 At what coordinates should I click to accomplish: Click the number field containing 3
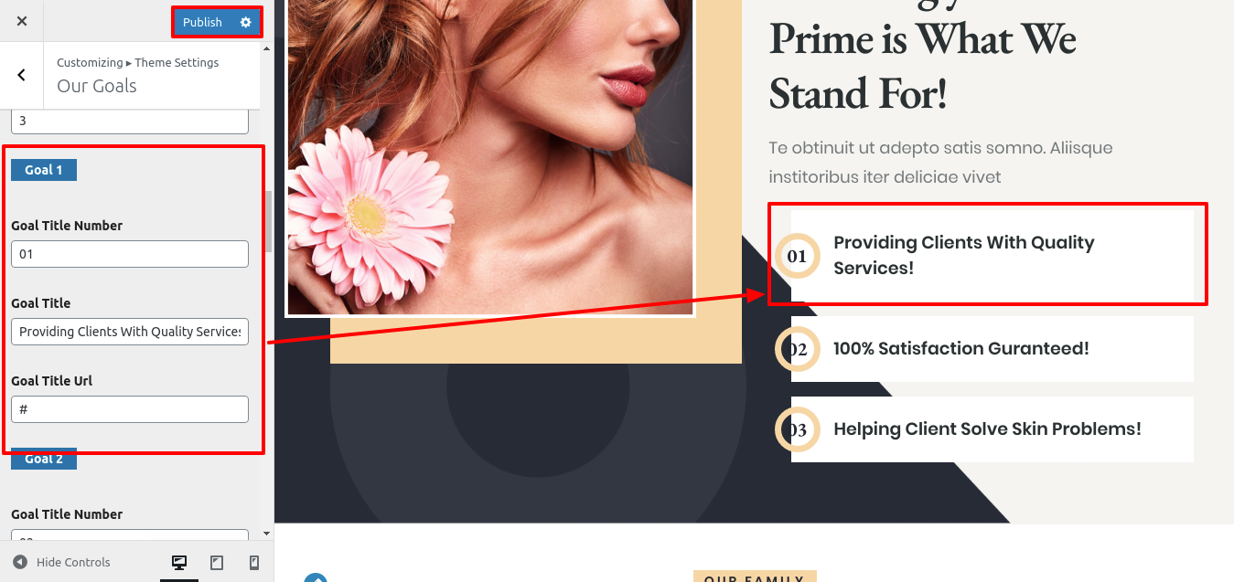pos(130,122)
